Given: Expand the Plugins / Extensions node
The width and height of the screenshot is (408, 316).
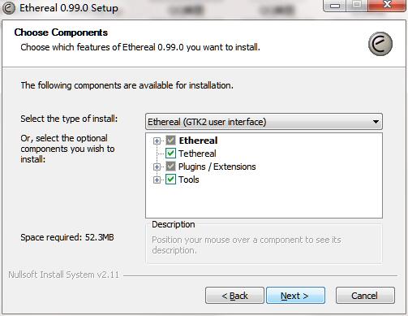Looking at the screenshot, I should coord(157,167).
